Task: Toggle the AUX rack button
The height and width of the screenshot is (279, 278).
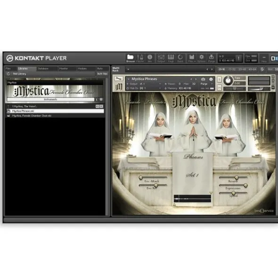Action: (x=270, y=69)
